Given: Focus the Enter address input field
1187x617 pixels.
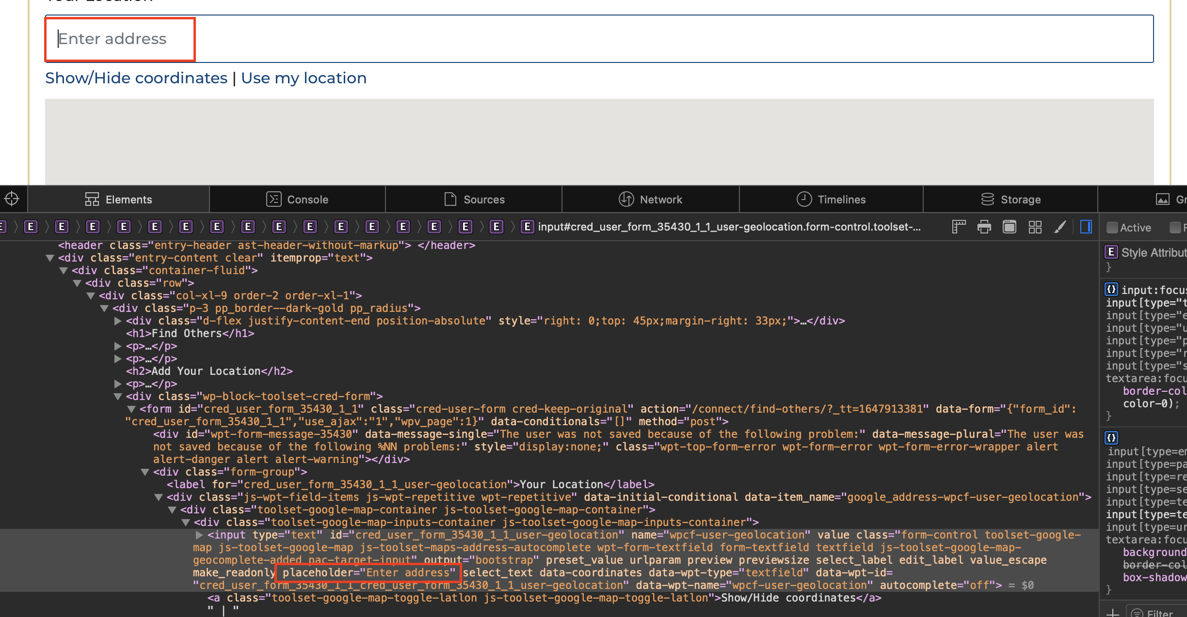Looking at the screenshot, I should (599, 39).
